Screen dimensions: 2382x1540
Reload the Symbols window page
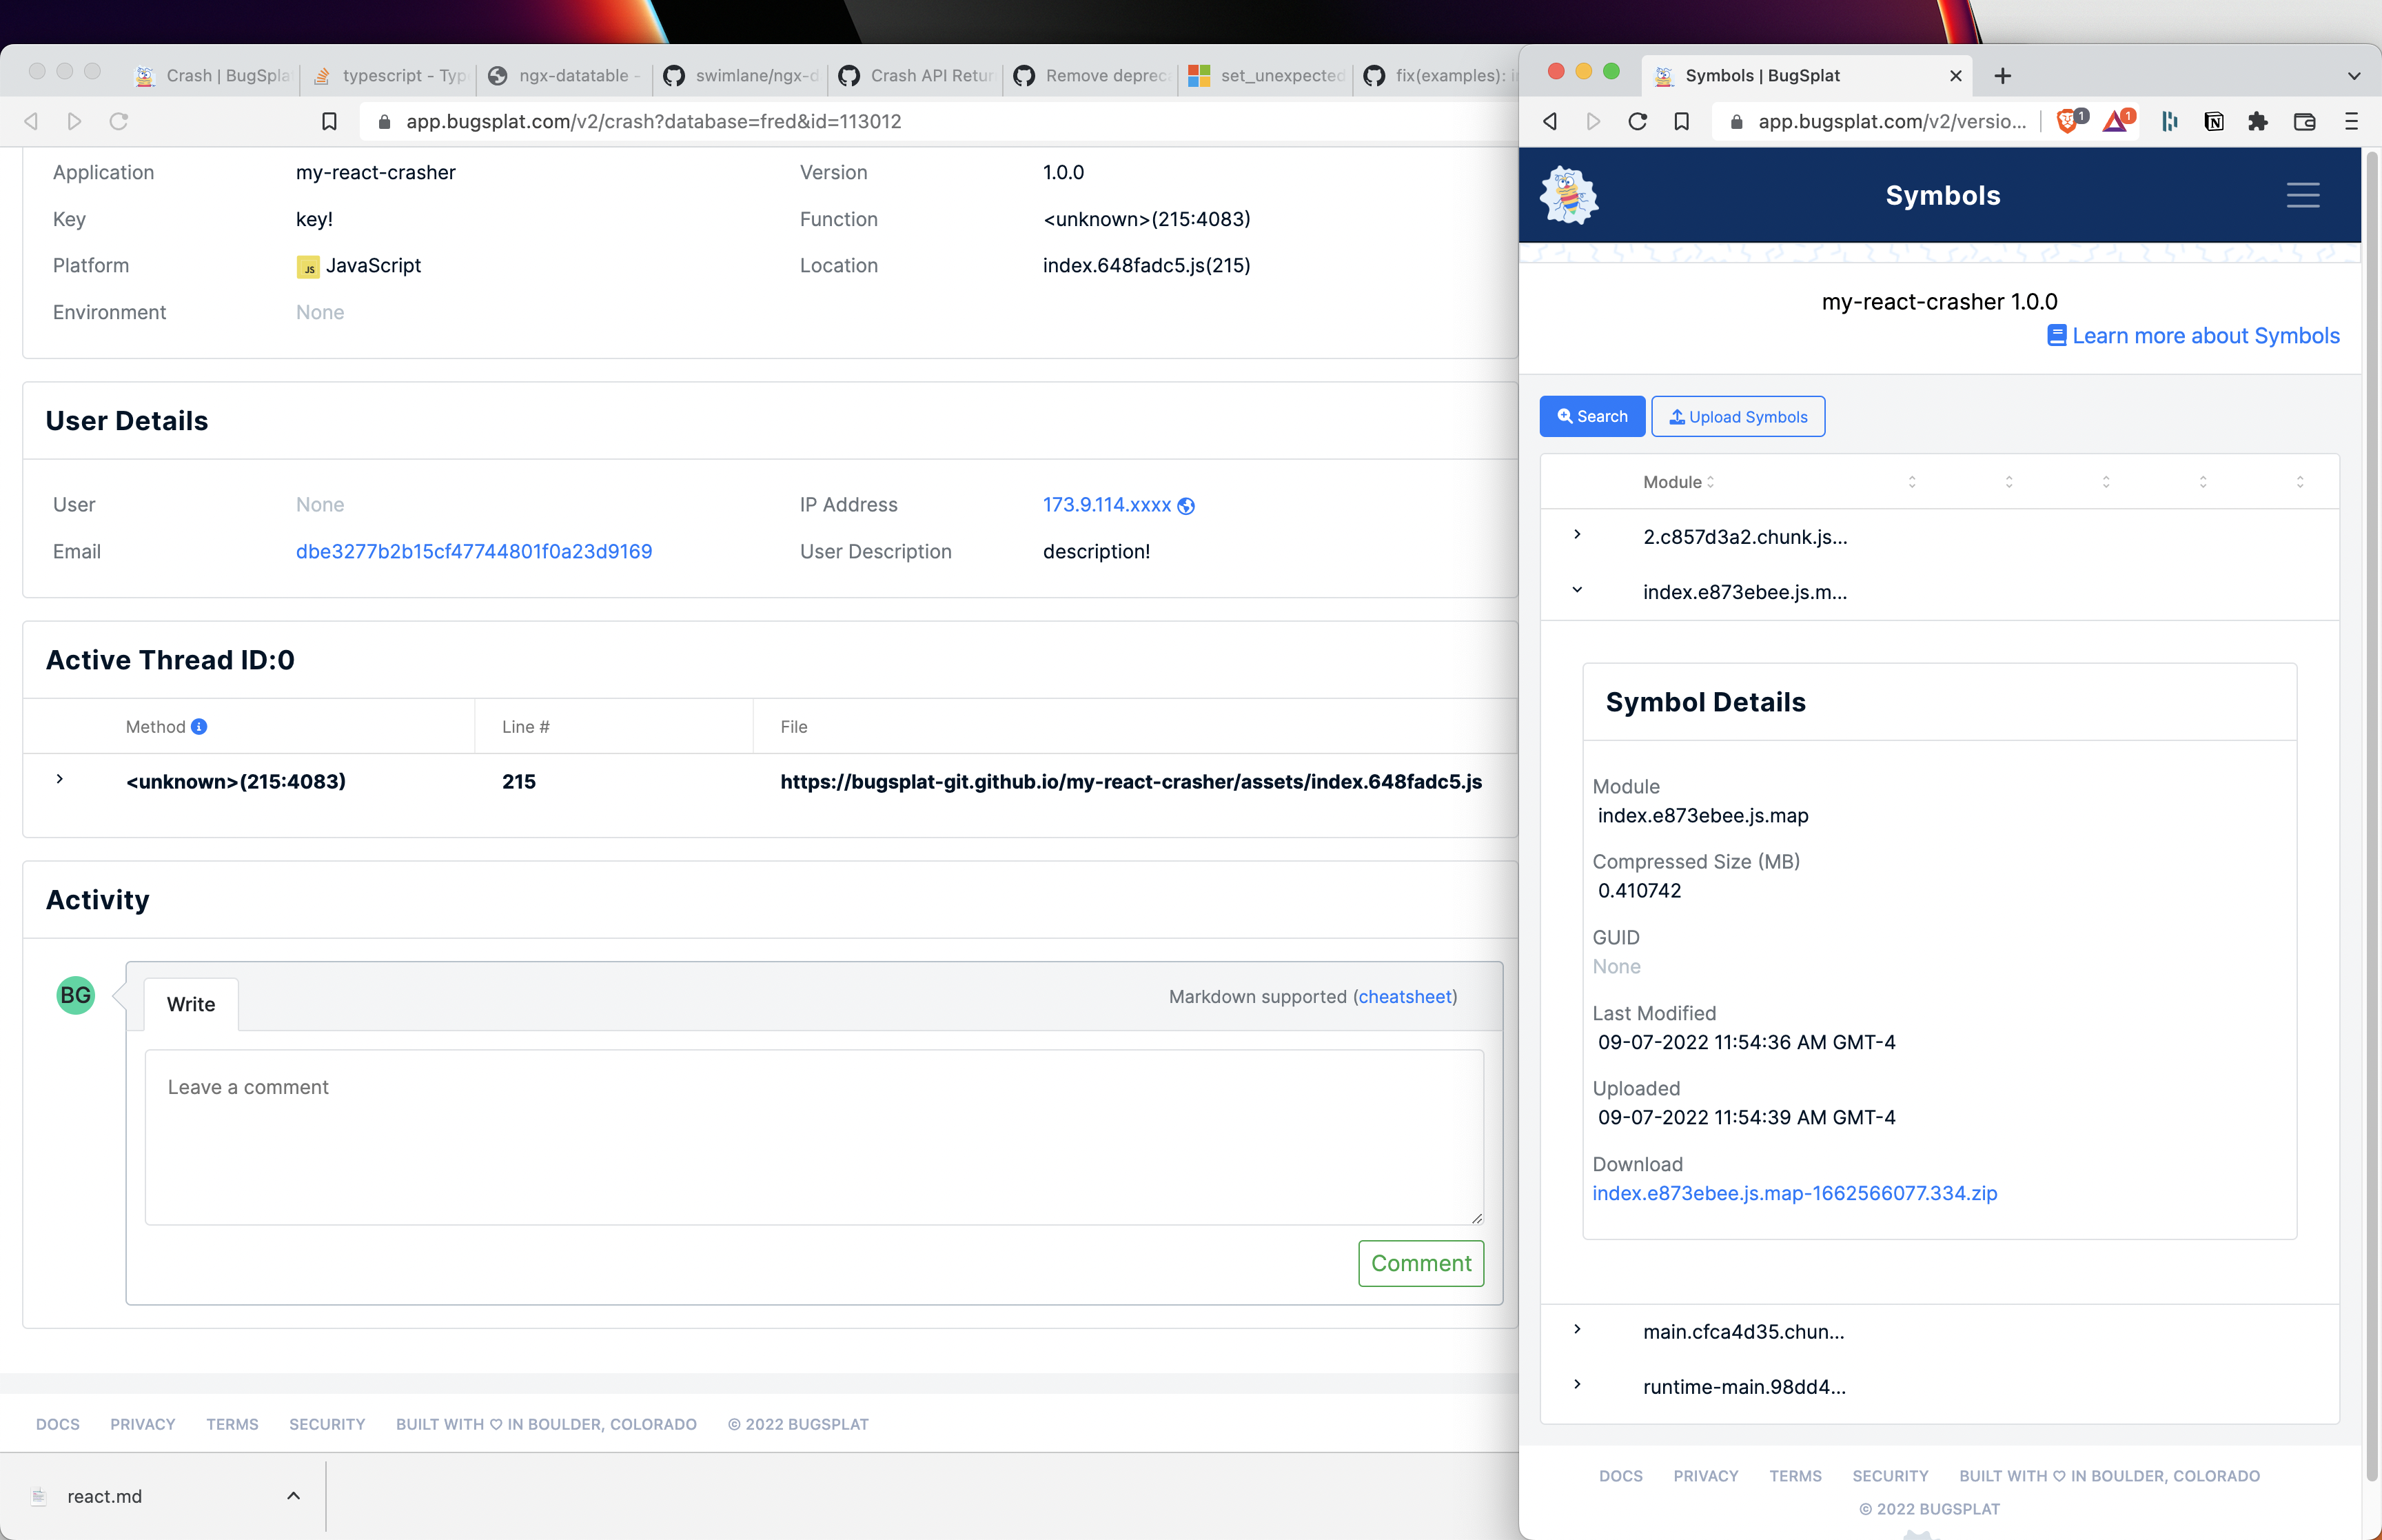pos(1638,122)
